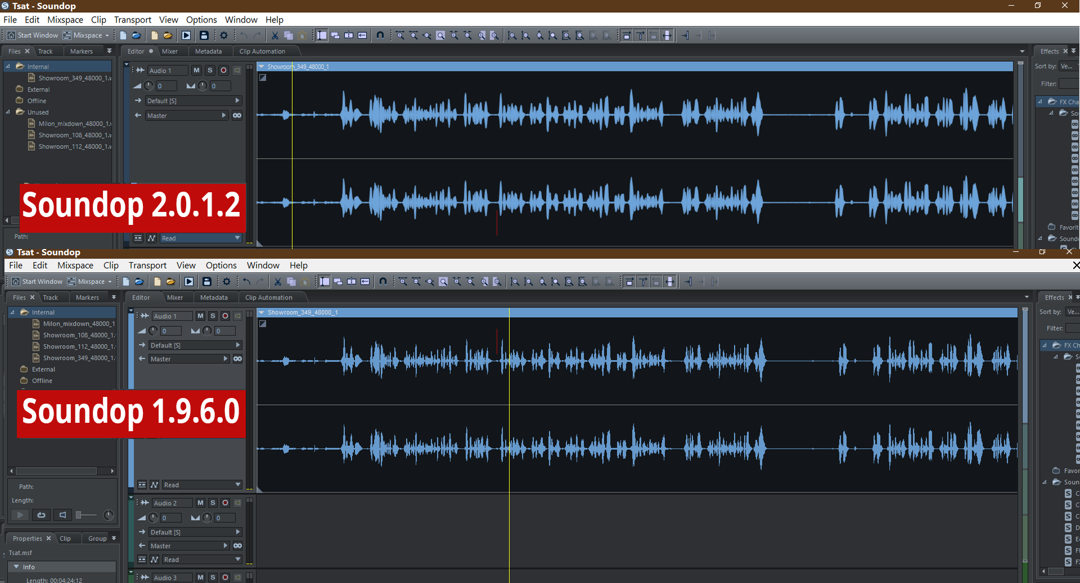
Task: Open settings gear in upper window toolbar
Action: tap(224, 35)
